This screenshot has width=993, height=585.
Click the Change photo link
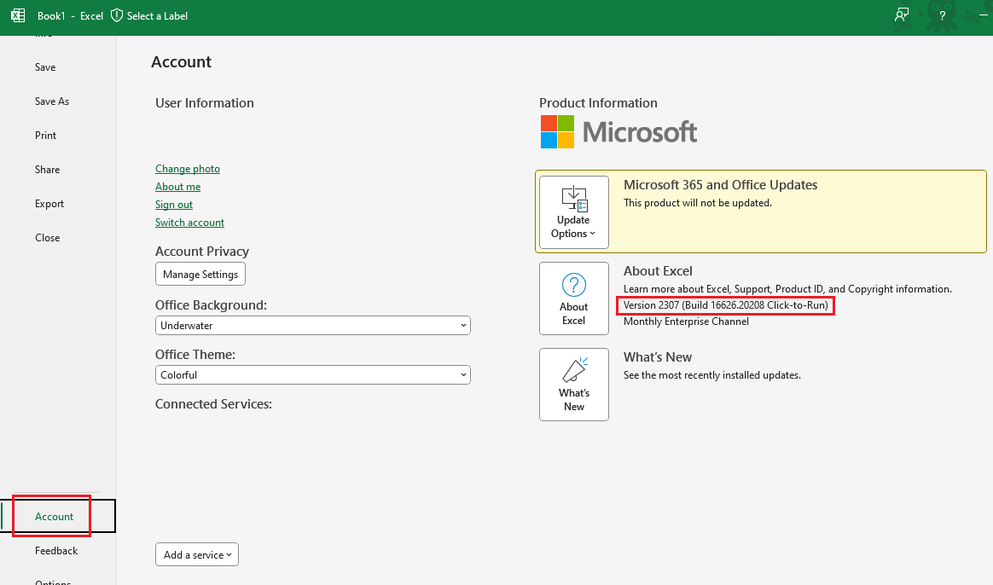(x=188, y=169)
